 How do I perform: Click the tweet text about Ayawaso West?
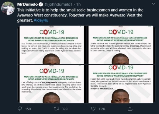(80, 15)
